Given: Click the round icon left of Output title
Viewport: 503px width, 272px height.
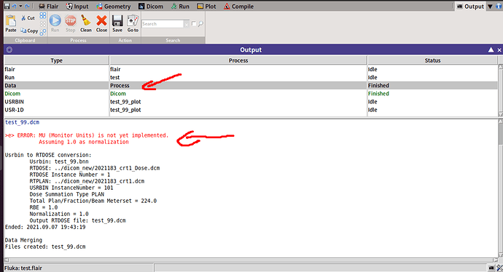Looking at the screenshot, I should [9, 49].
